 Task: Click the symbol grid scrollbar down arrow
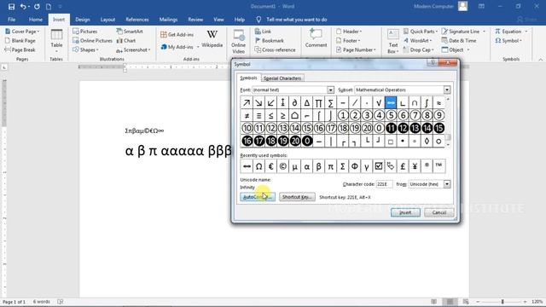point(448,145)
